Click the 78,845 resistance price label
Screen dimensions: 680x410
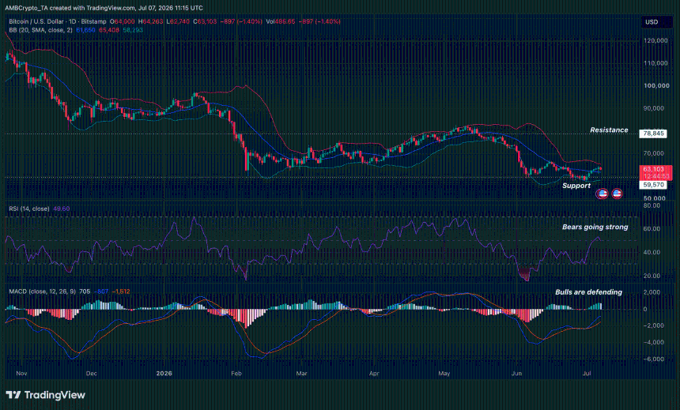click(653, 134)
